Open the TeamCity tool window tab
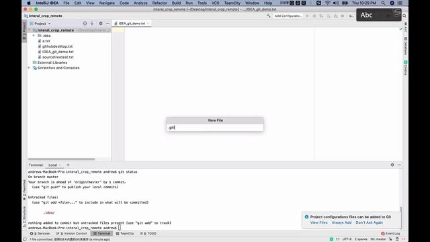The image size is (430, 242). pos(125,233)
